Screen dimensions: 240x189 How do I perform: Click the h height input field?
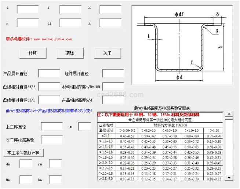click(x=110, y=9)
